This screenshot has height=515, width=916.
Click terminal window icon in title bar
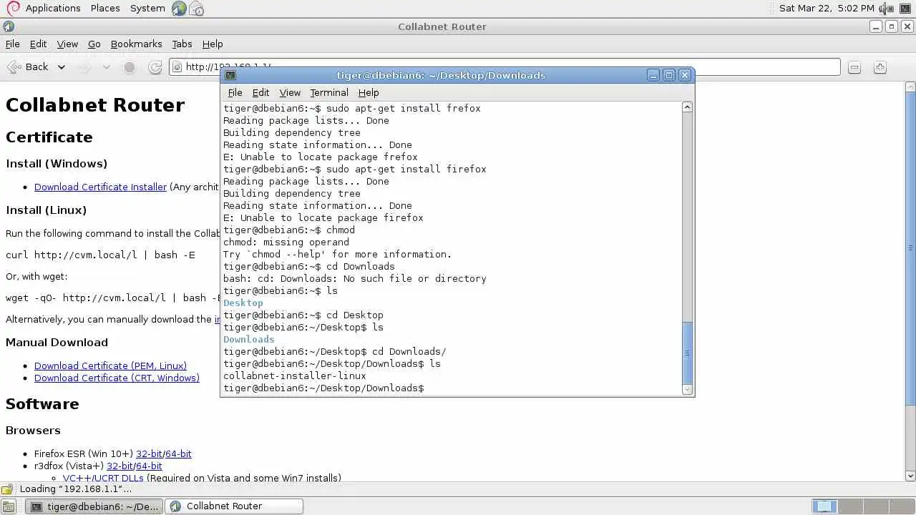(x=230, y=75)
